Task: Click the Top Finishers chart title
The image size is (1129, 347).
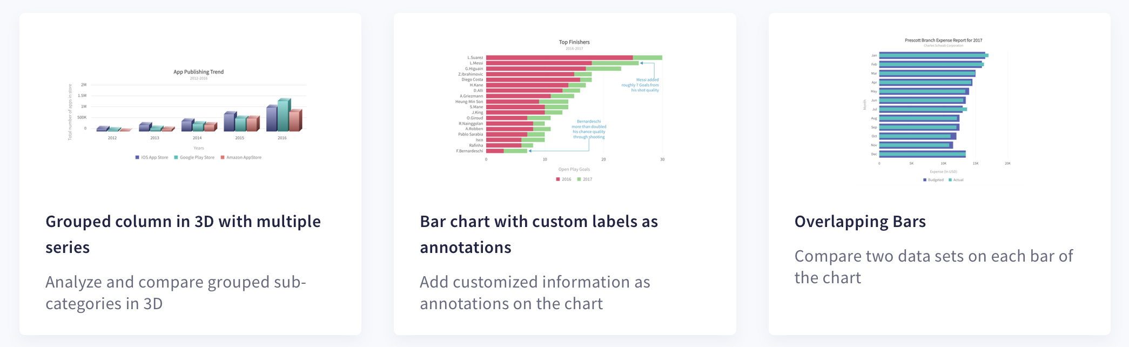Action: click(574, 42)
